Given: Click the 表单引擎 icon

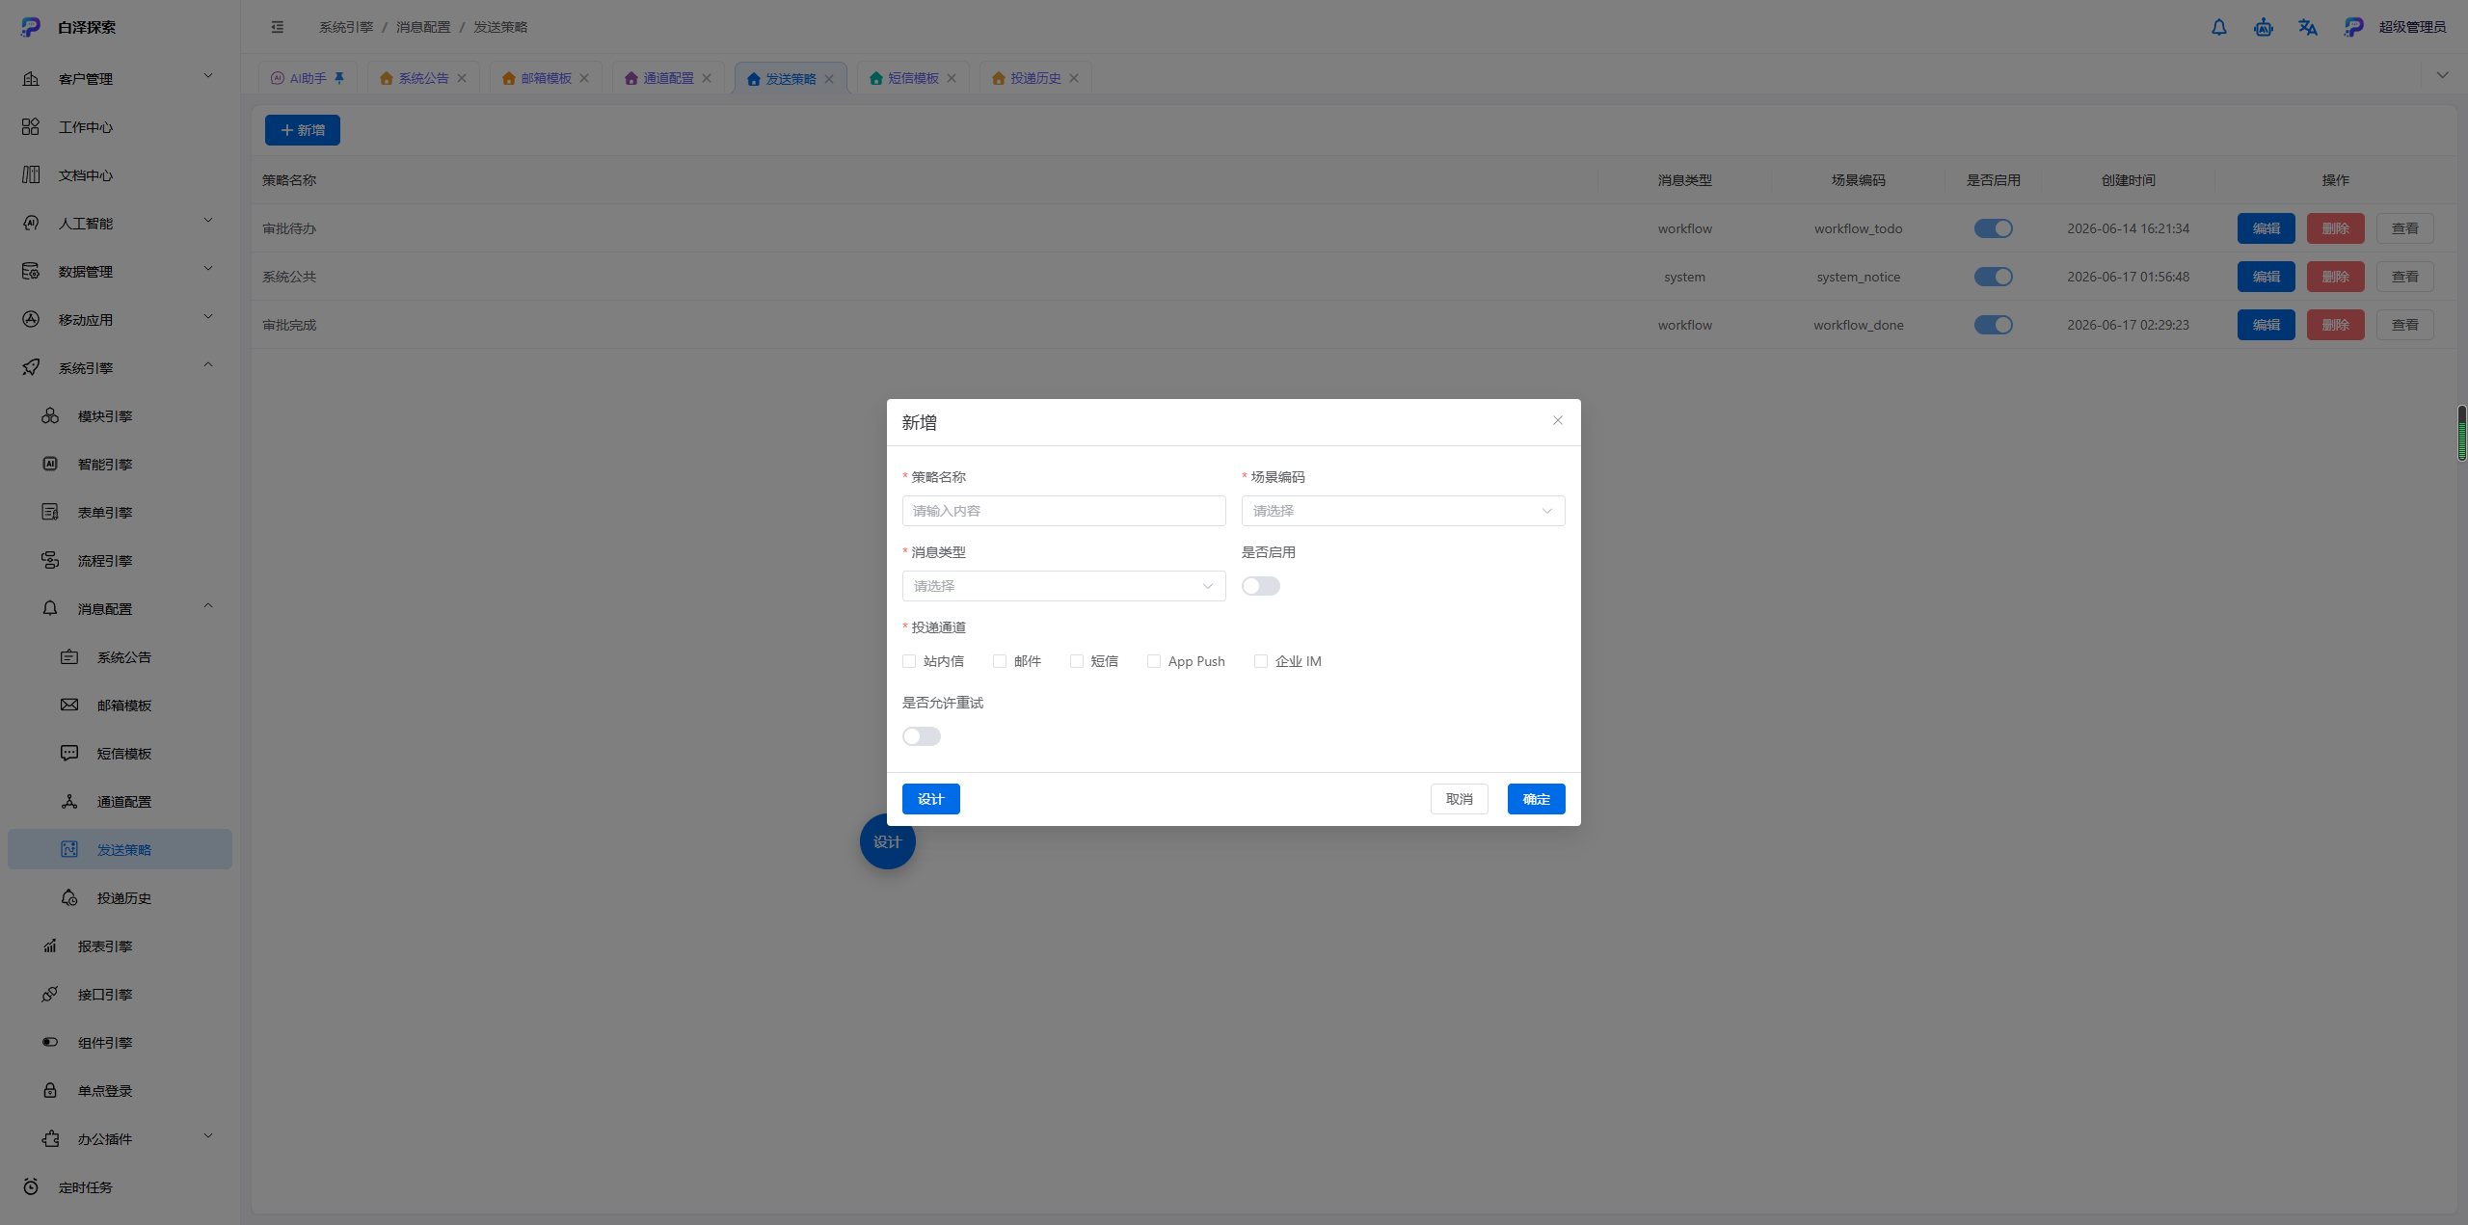Looking at the screenshot, I should point(50,512).
